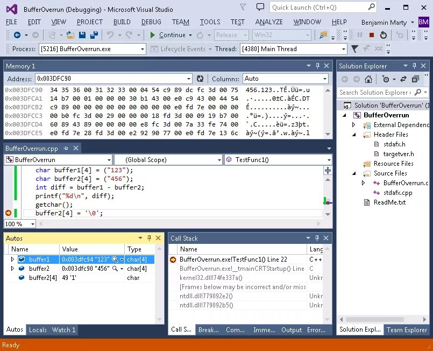
Task: Open the Benjamin Marty account menu
Action: coord(387,23)
